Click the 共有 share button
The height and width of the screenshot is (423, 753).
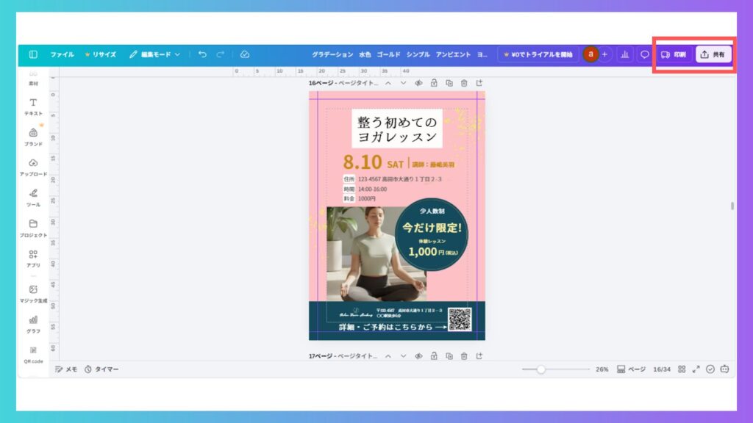pyautogui.click(x=713, y=54)
